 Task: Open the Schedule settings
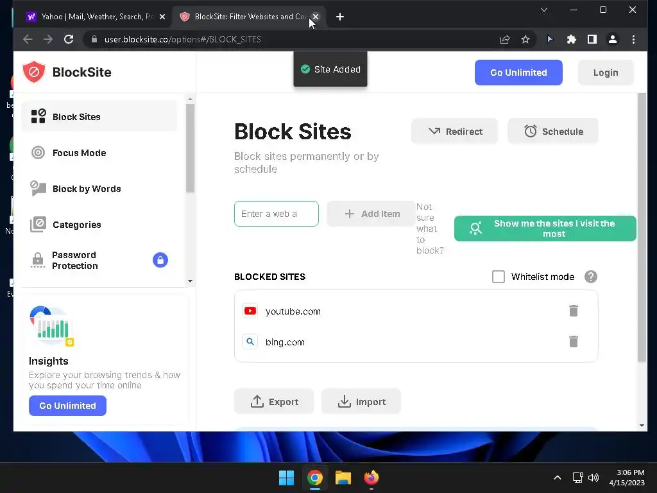[552, 131]
